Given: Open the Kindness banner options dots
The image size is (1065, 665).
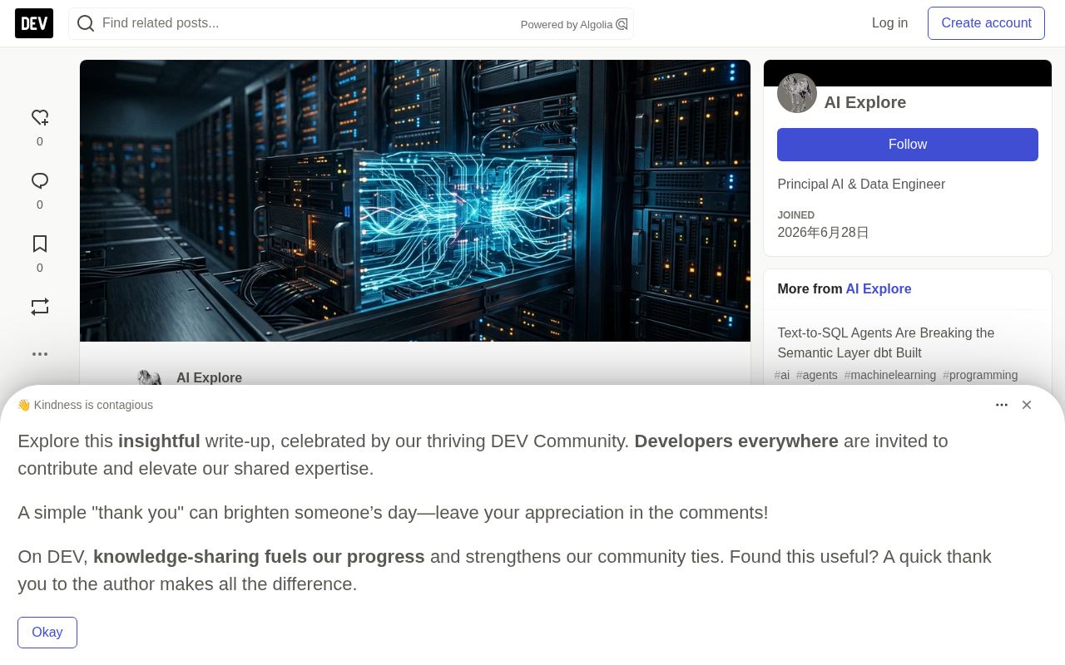Looking at the screenshot, I should 1002,405.
